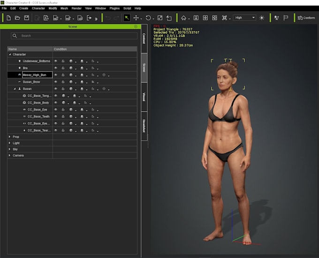Viewport: 319px width, 258px height.
Task: Click the light sun icon in the toolbar
Action: pos(262,18)
